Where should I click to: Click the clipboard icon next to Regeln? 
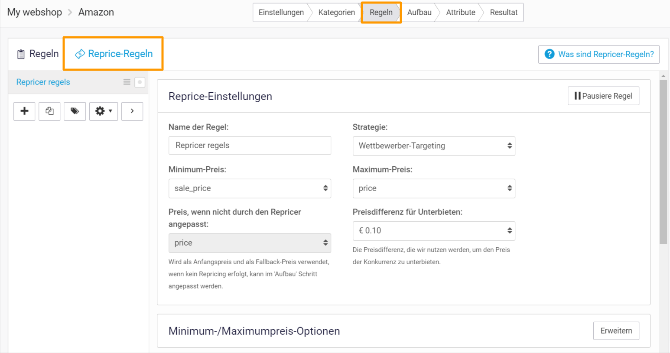point(21,54)
